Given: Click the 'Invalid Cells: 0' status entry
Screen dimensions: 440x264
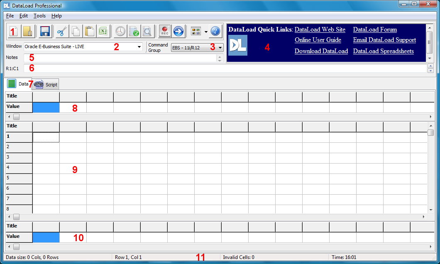Looking at the screenshot, I should pos(239,257).
